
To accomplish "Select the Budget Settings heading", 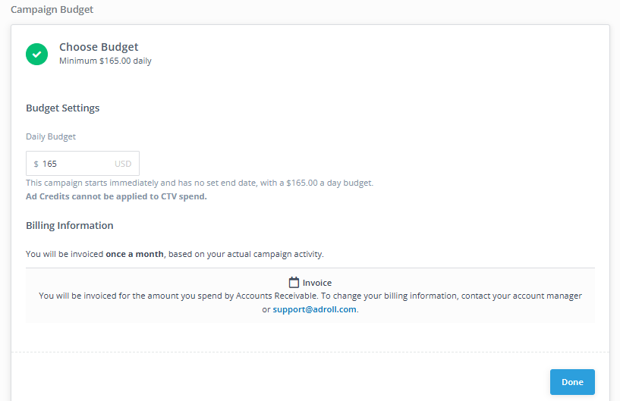I will 62,108.
